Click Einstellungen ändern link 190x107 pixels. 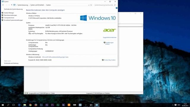[109, 43]
